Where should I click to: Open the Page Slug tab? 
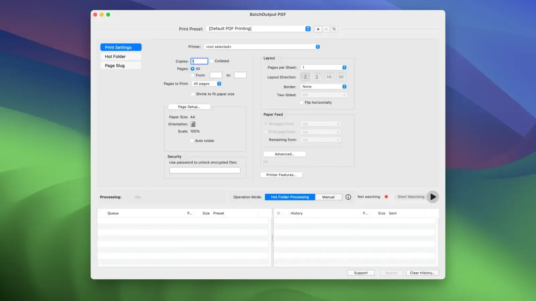point(121,65)
